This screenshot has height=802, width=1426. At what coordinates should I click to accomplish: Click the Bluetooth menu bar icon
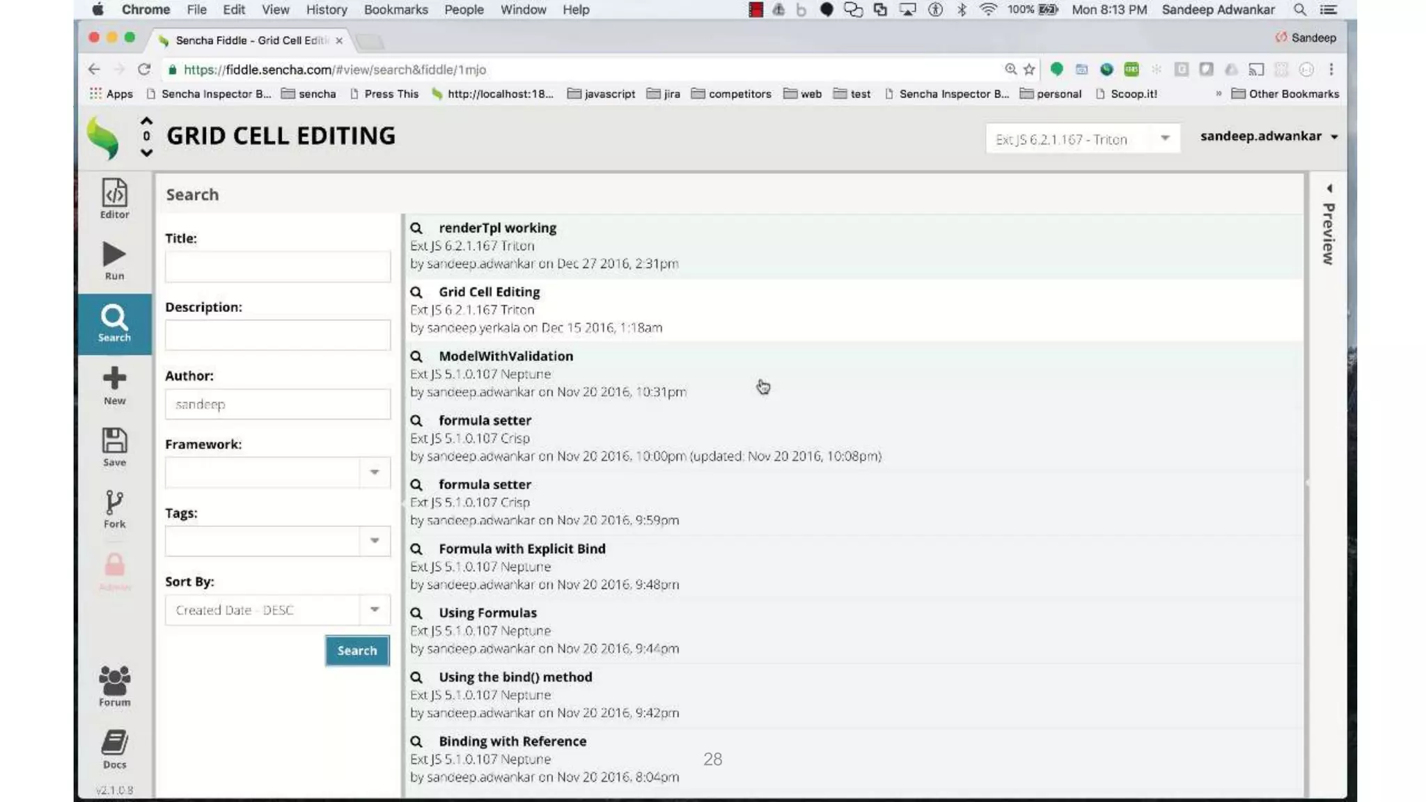click(x=962, y=10)
